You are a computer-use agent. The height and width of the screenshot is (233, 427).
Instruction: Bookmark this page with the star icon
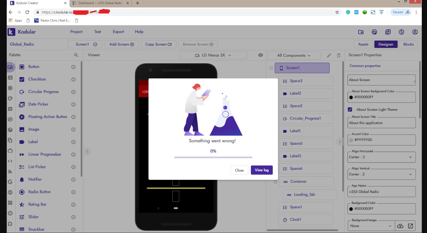[337, 12]
